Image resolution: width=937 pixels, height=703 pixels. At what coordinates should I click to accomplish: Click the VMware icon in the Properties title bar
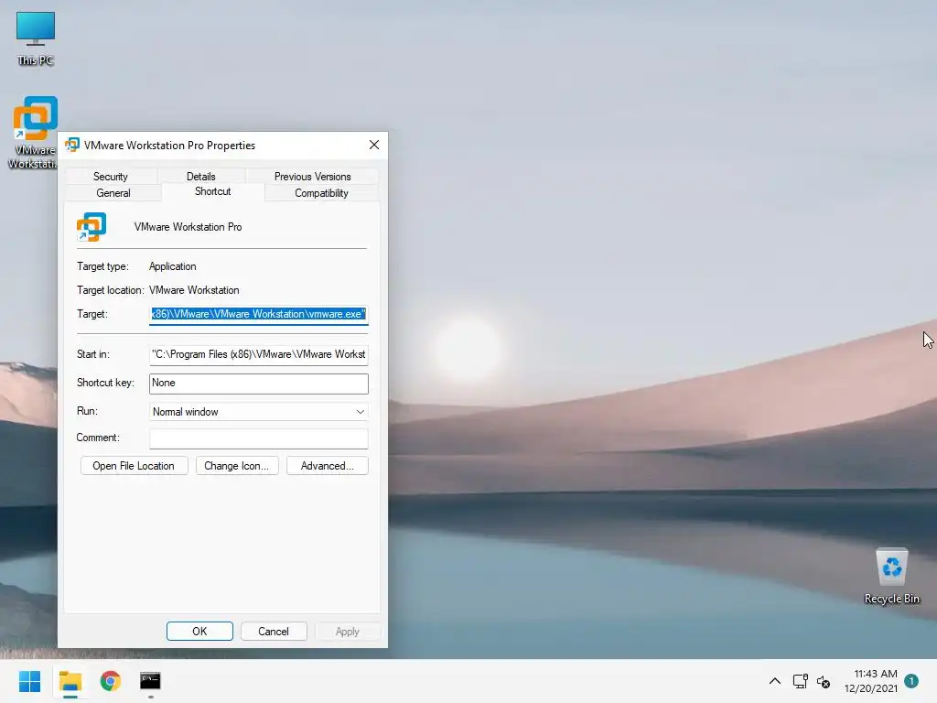point(72,146)
